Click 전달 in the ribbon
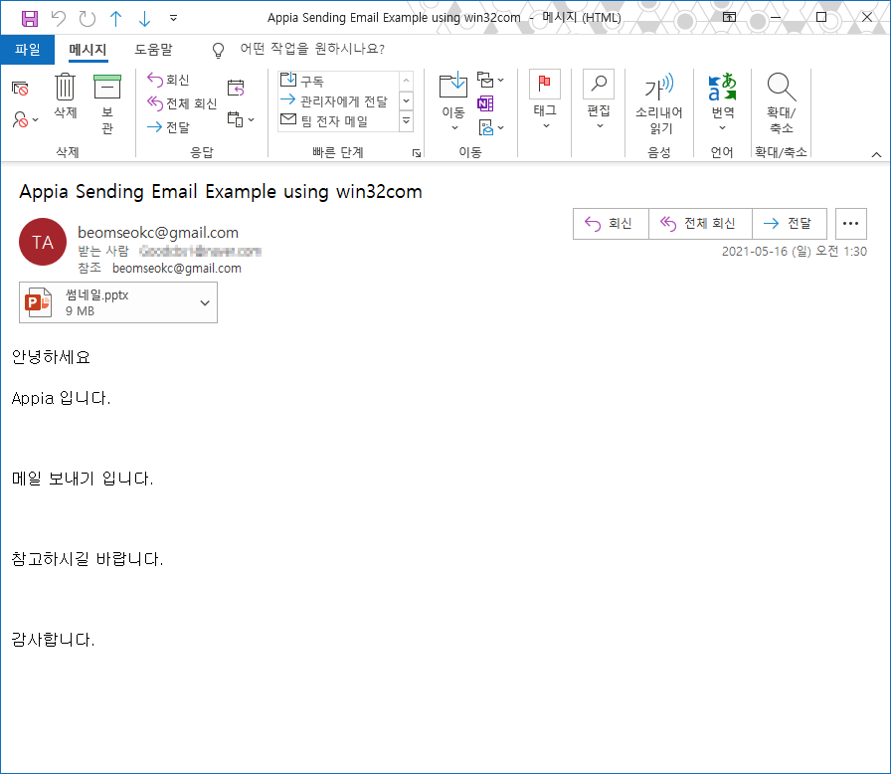 tap(168, 127)
